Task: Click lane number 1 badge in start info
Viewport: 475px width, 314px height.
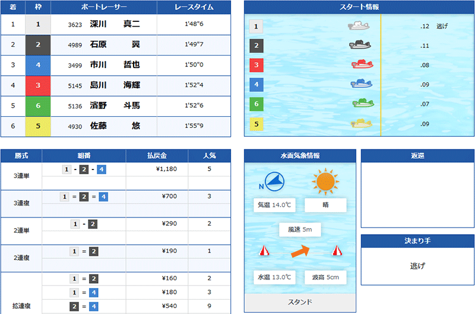Action: (x=256, y=26)
